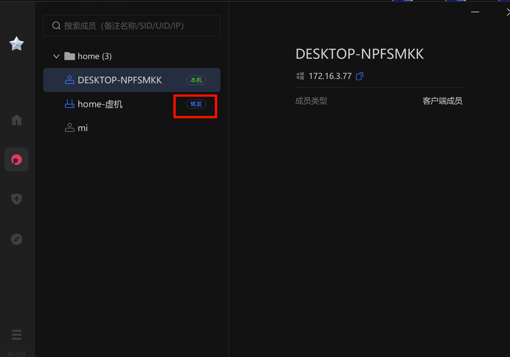The height and width of the screenshot is (357, 510).
Task: Click the DESKTOP-NPFSMKK heading in details pane
Action: click(x=360, y=54)
